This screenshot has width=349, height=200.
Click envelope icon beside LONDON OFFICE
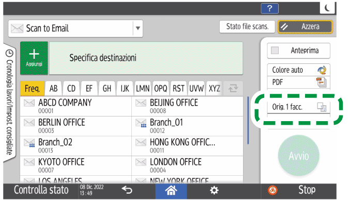(x=141, y=162)
